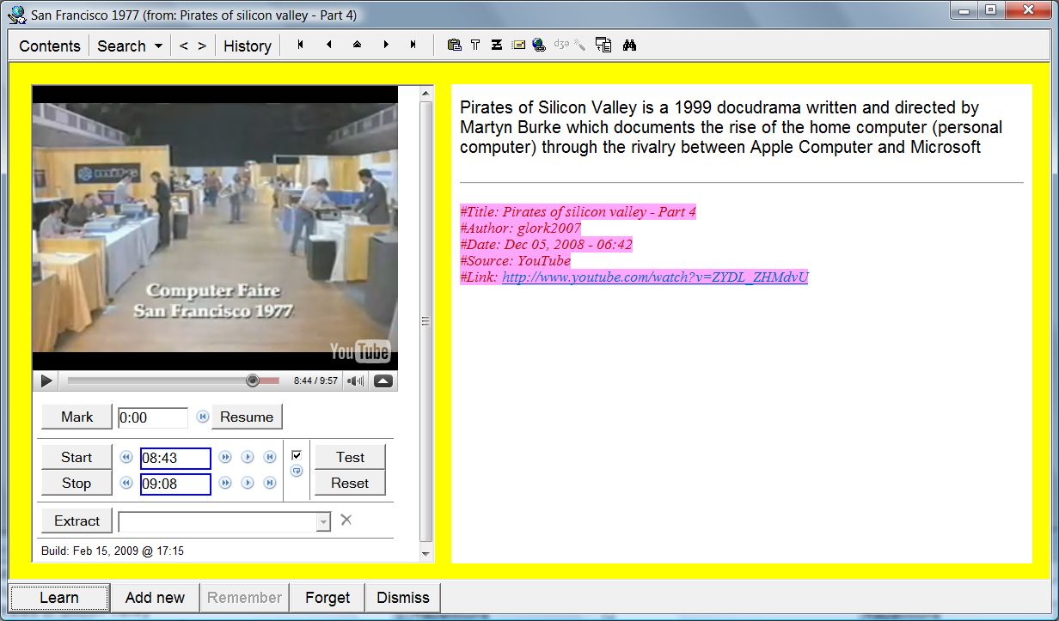This screenshot has height=621, width=1059.
Task: Expand the YouTube player menu with up-arrow button
Action: pyautogui.click(x=383, y=381)
